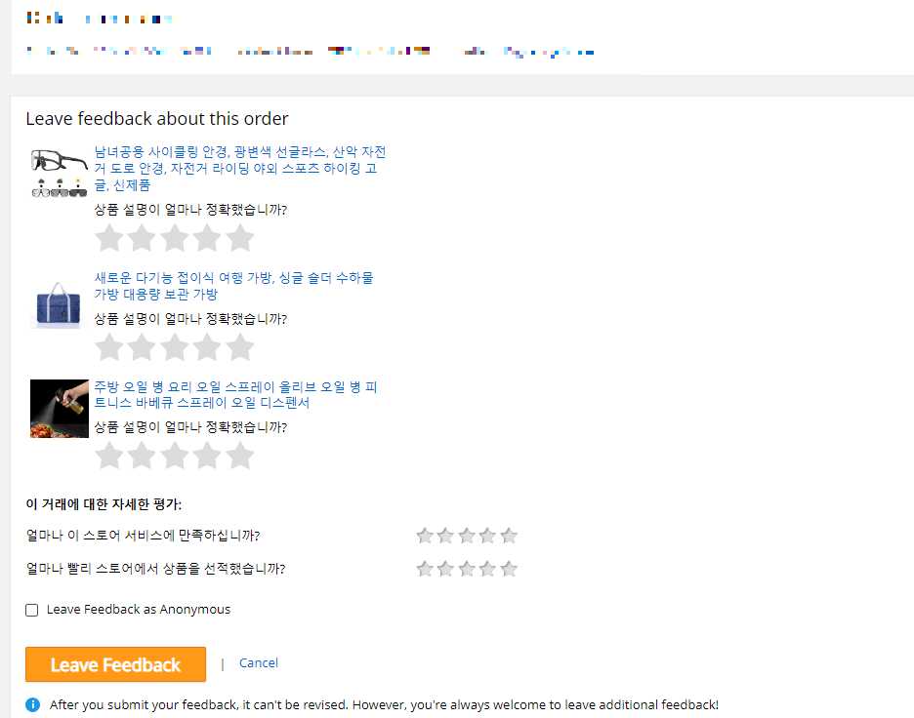
Task: Click the Cancel link
Action: (x=258, y=662)
